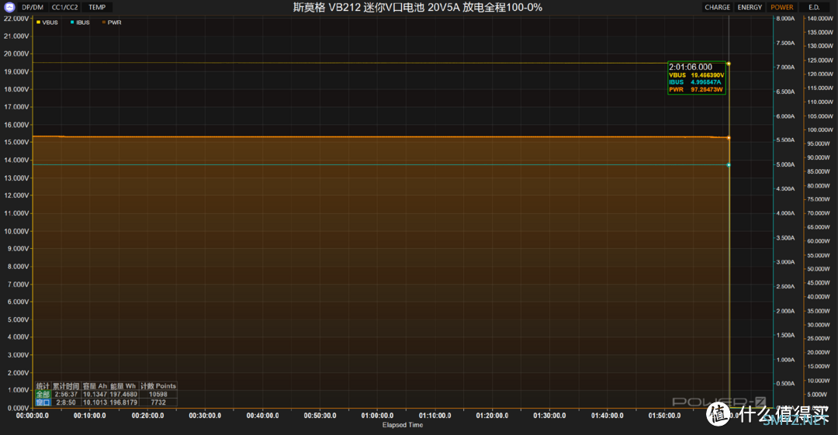The width and height of the screenshot is (838, 435).
Task: Open the DP/DM tab
Action: (33, 8)
